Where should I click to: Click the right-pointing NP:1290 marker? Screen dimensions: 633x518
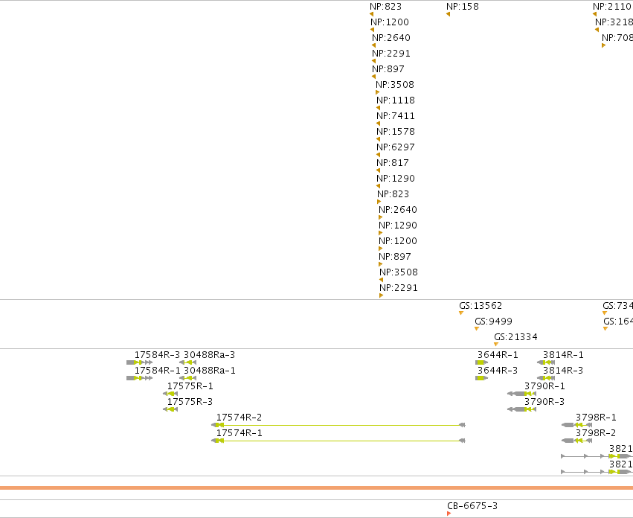point(380,233)
